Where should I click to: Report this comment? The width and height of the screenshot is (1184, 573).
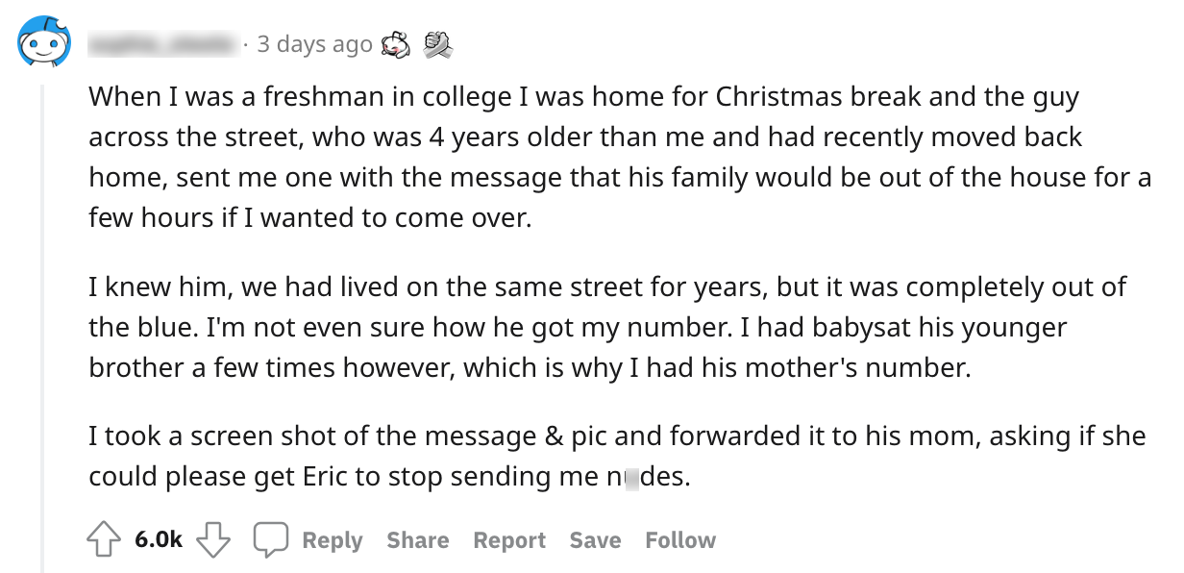pos(509,540)
